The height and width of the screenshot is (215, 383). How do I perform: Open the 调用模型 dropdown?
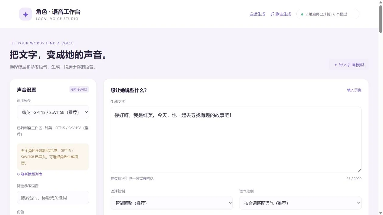(53, 112)
